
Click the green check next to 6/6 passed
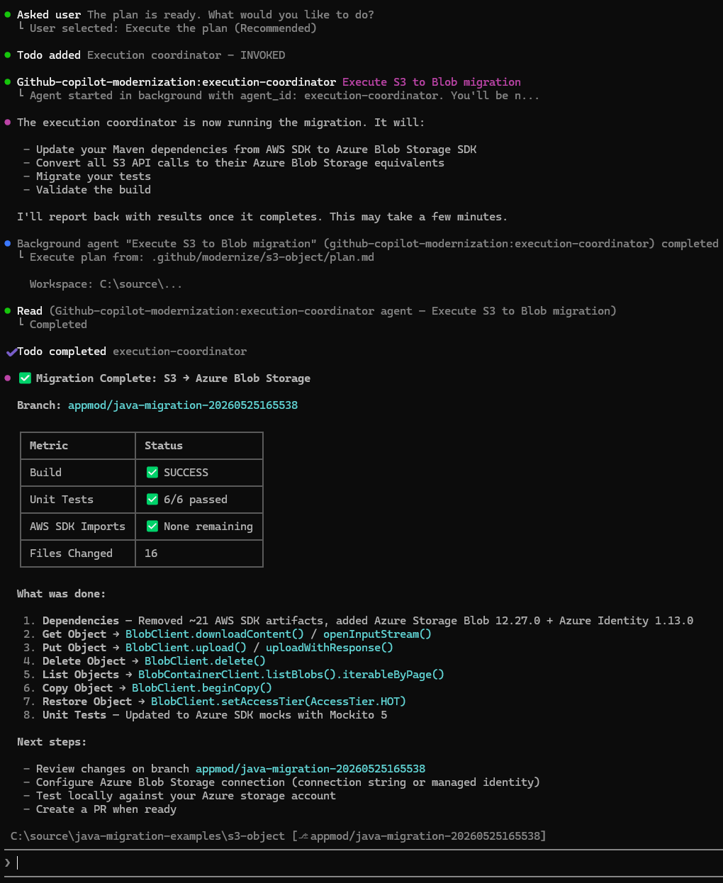(152, 500)
